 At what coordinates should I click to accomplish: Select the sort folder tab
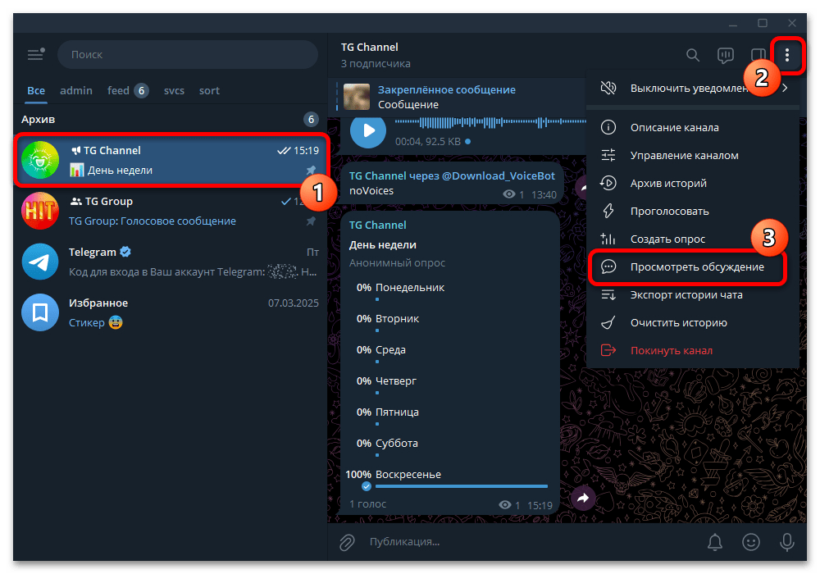pyautogui.click(x=209, y=90)
